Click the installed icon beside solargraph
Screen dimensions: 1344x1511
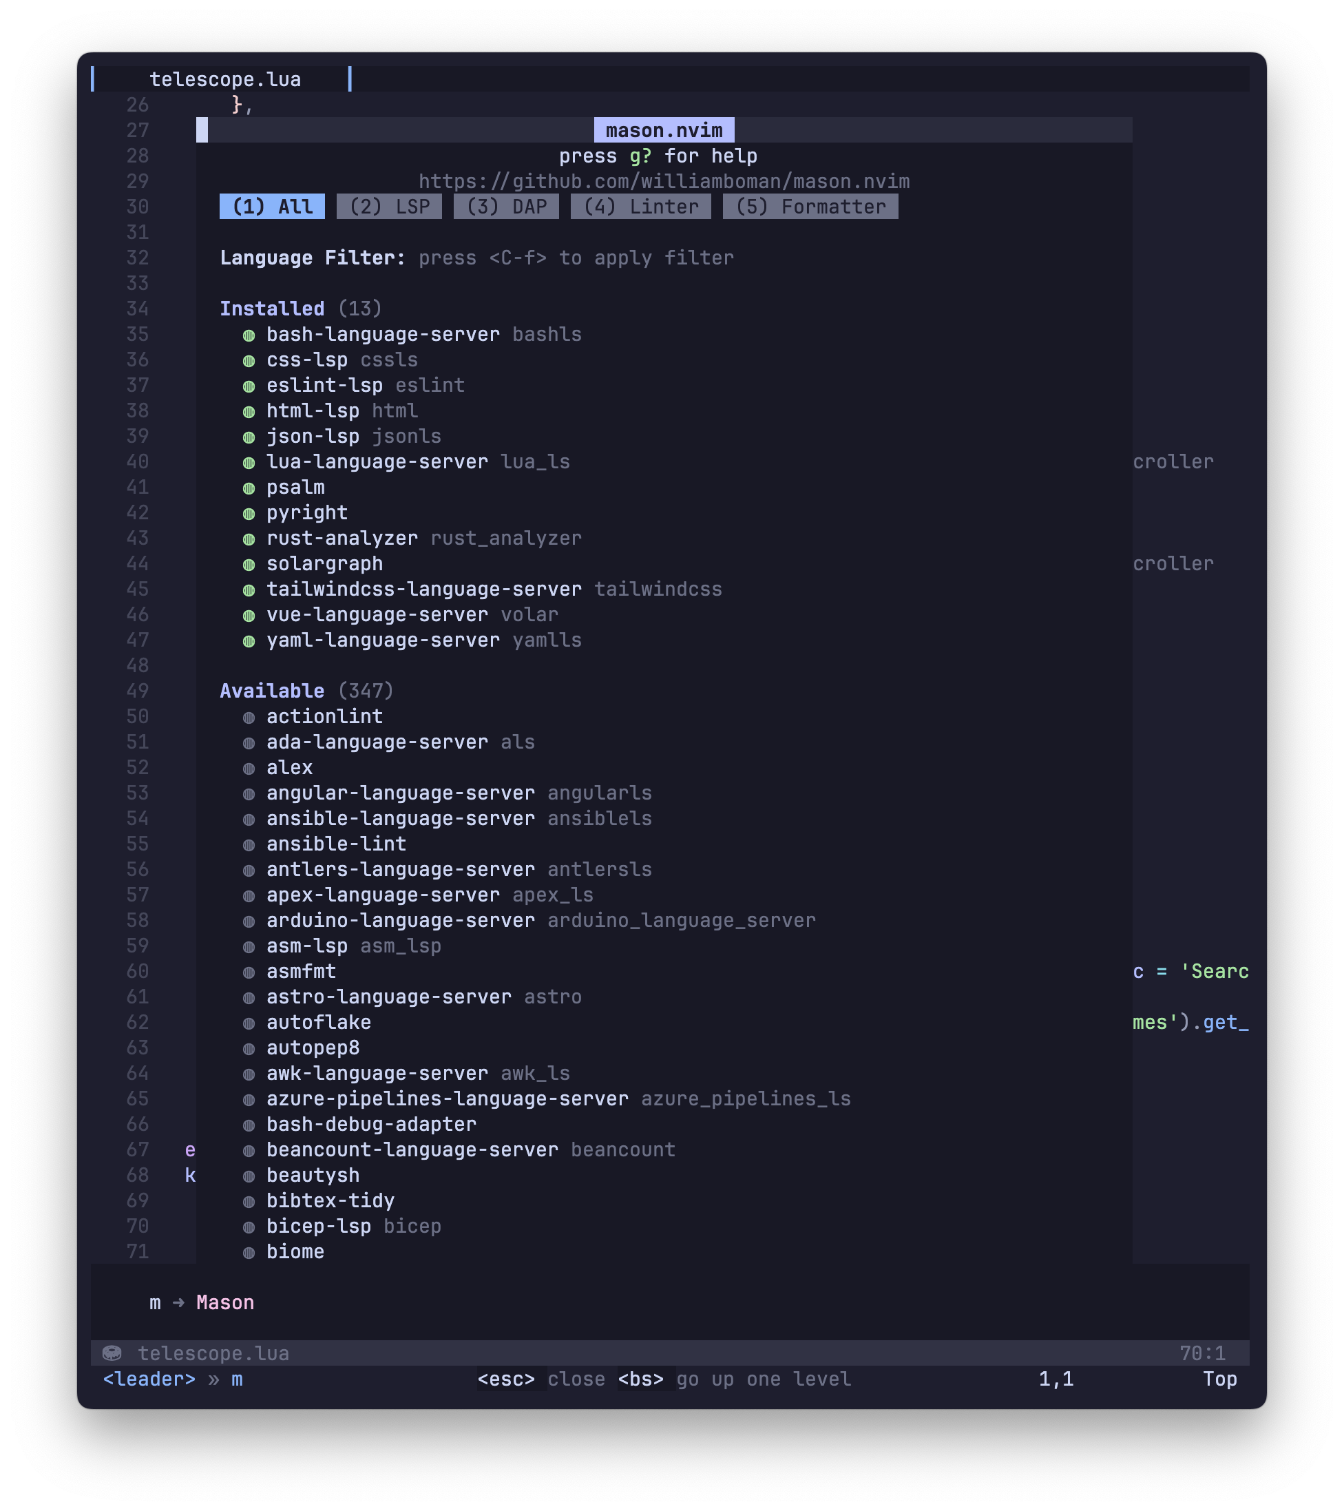(x=249, y=565)
